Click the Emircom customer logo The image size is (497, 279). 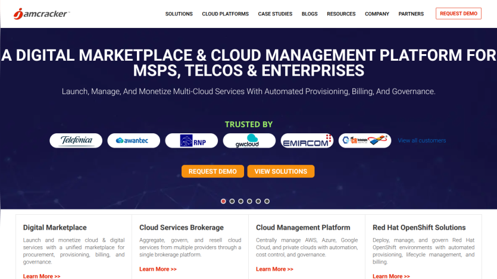tap(307, 140)
